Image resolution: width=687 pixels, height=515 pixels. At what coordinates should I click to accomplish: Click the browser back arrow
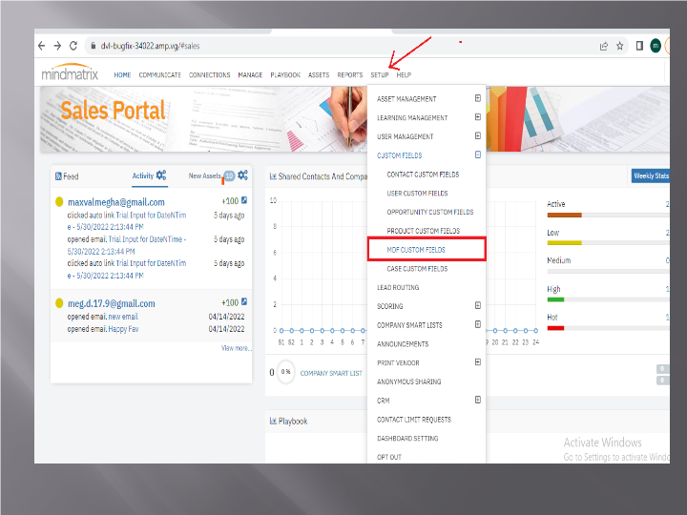(42, 45)
